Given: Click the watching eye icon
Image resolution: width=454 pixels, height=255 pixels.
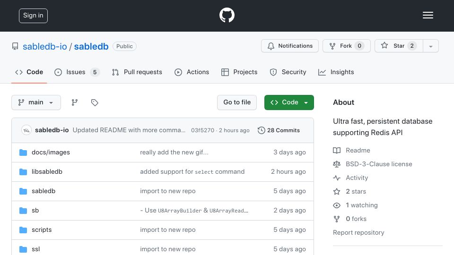Looking at the screenshot, I should pyautogui.click(x=337, y=205).
